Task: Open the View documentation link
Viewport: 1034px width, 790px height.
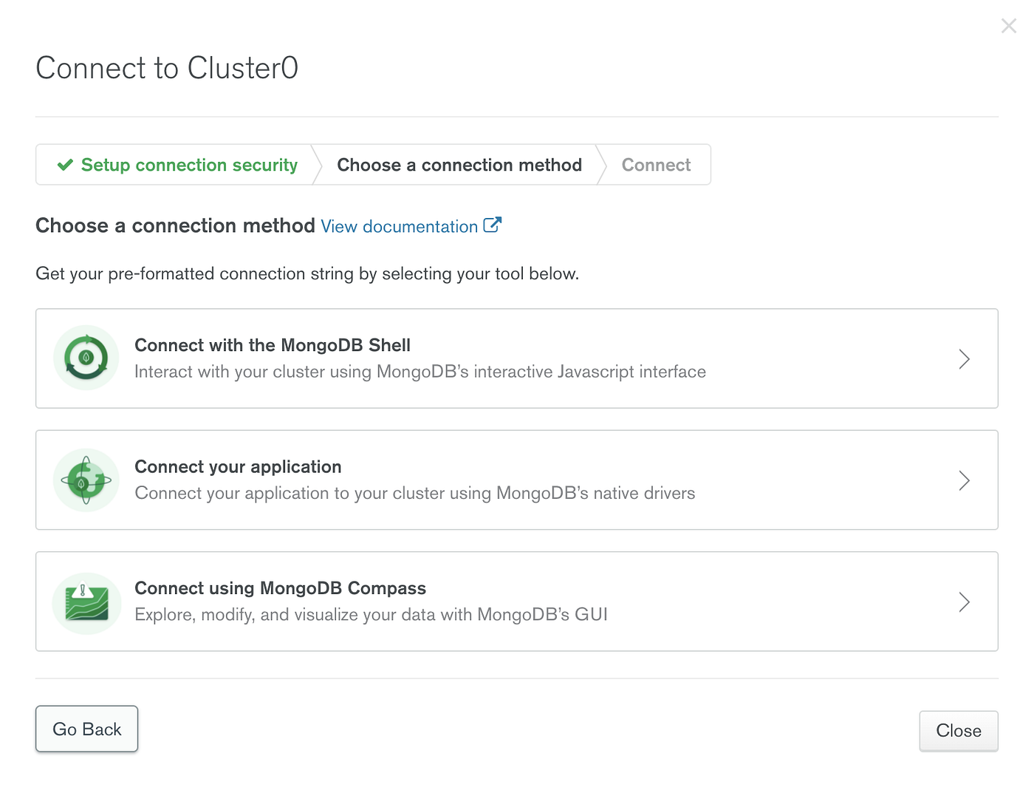Action: [x=399, y=226]
